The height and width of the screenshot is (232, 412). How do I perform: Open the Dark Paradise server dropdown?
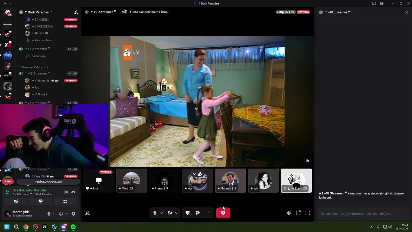[x=38, y=12]
